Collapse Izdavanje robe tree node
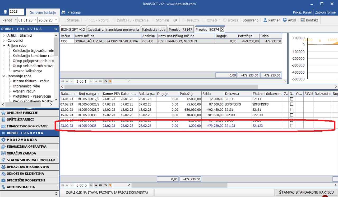Image resolution: width=338 pixels, height=197 pixels. 4,76
